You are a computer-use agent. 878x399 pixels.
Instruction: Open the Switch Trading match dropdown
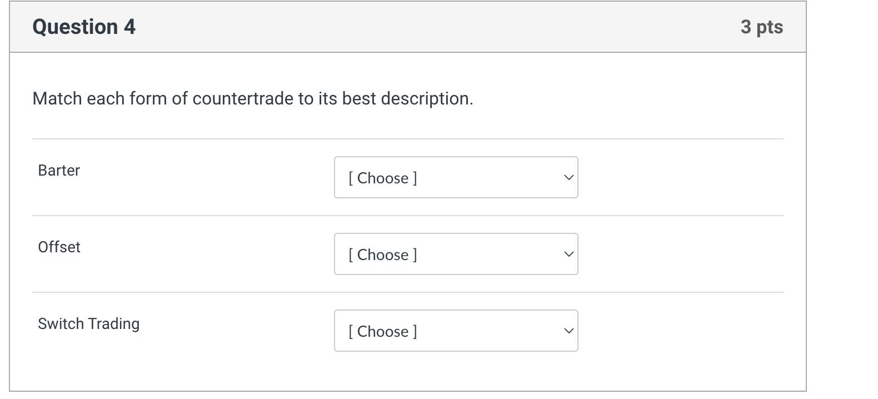[456, 331]
